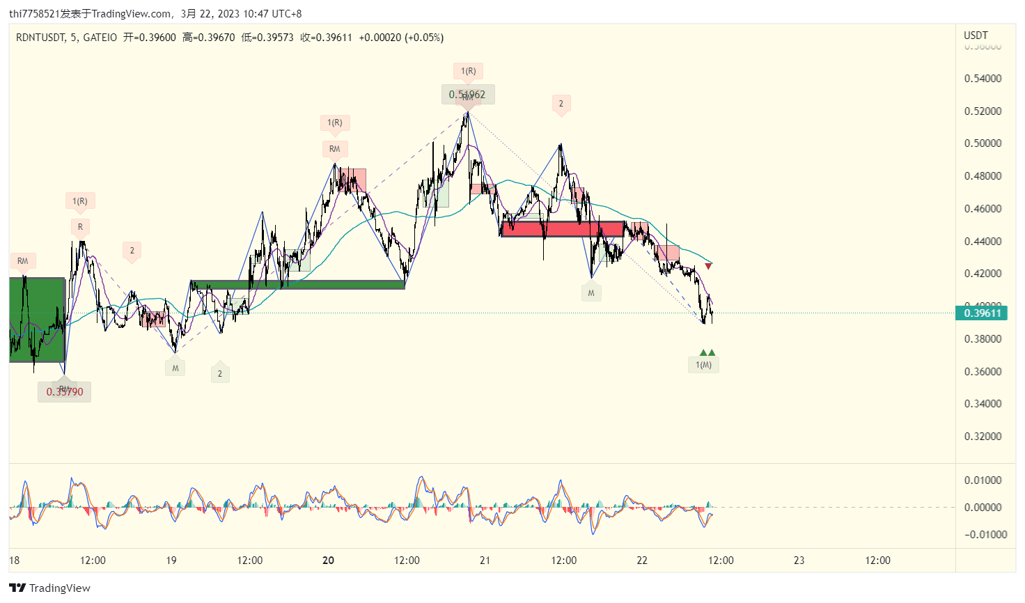Click the bold date 20 on the time axis
This screenshot has width=1025, height=603.
coord(329,561)
